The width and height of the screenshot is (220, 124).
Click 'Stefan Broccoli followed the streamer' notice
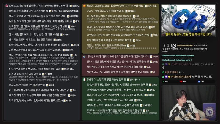pos(178,56)
